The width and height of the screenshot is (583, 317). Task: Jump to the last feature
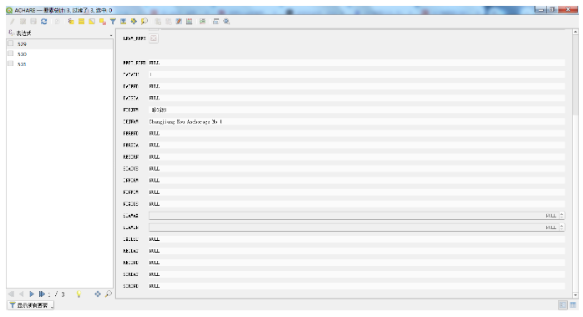click(x=42, y=294)
